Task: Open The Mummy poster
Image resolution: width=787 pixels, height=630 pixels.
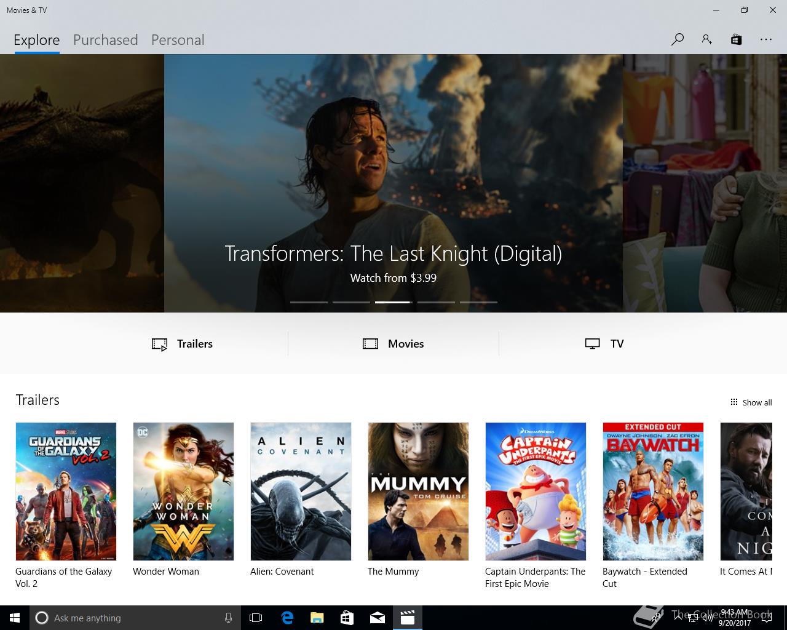Action: coord(418,492)
